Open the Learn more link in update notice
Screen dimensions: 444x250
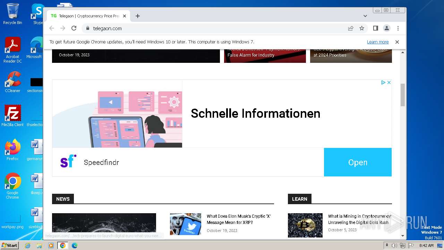pos(378,42)
